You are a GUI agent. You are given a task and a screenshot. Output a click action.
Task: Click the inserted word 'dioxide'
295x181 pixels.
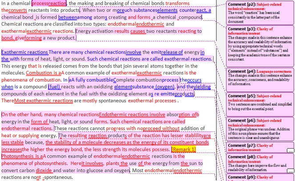click(x=44, y=170)
